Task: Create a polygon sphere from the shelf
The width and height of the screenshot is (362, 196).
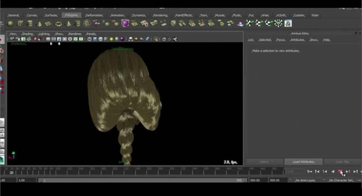Action: tap(11, 24)
